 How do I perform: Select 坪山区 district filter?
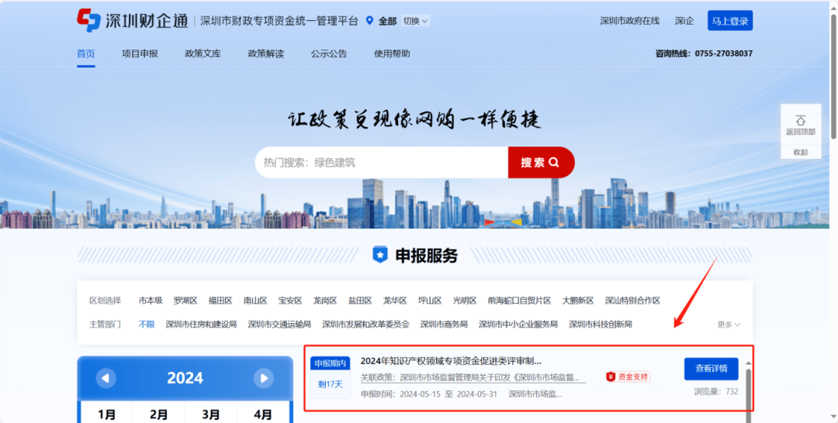point(430,301)
